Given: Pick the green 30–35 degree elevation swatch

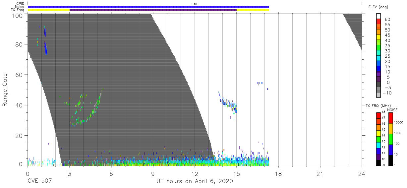Looking at the screenshot, I should coord(378,48).
